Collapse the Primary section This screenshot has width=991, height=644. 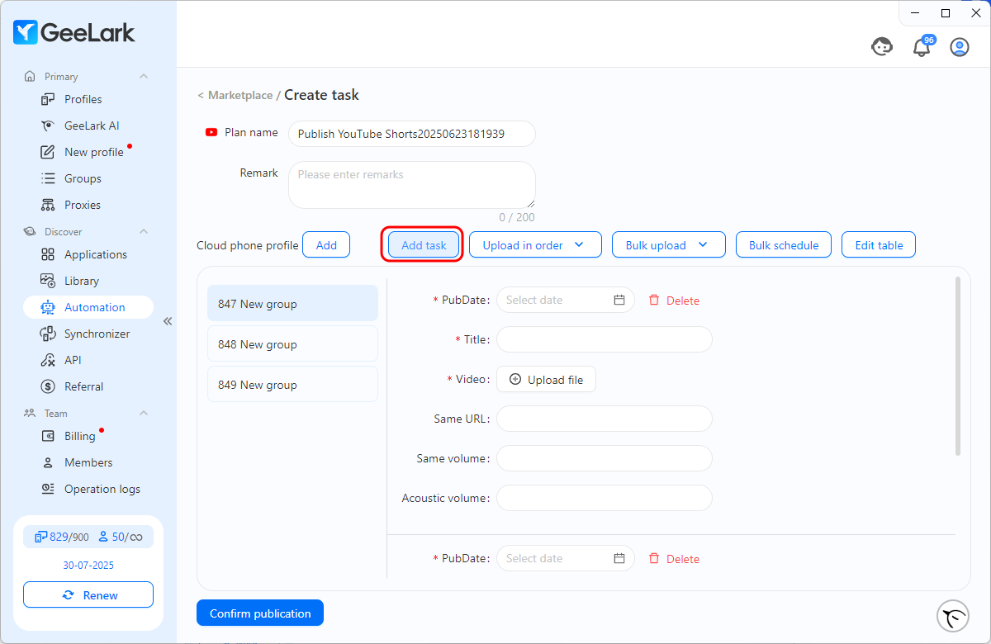[144, 76]
